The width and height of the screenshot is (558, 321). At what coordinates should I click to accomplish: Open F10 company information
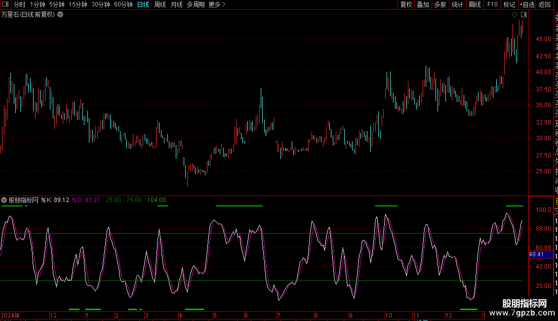coord(492,4)
